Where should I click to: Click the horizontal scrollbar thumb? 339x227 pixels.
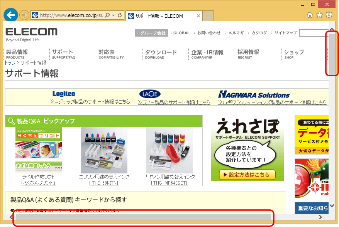(144, 217)
